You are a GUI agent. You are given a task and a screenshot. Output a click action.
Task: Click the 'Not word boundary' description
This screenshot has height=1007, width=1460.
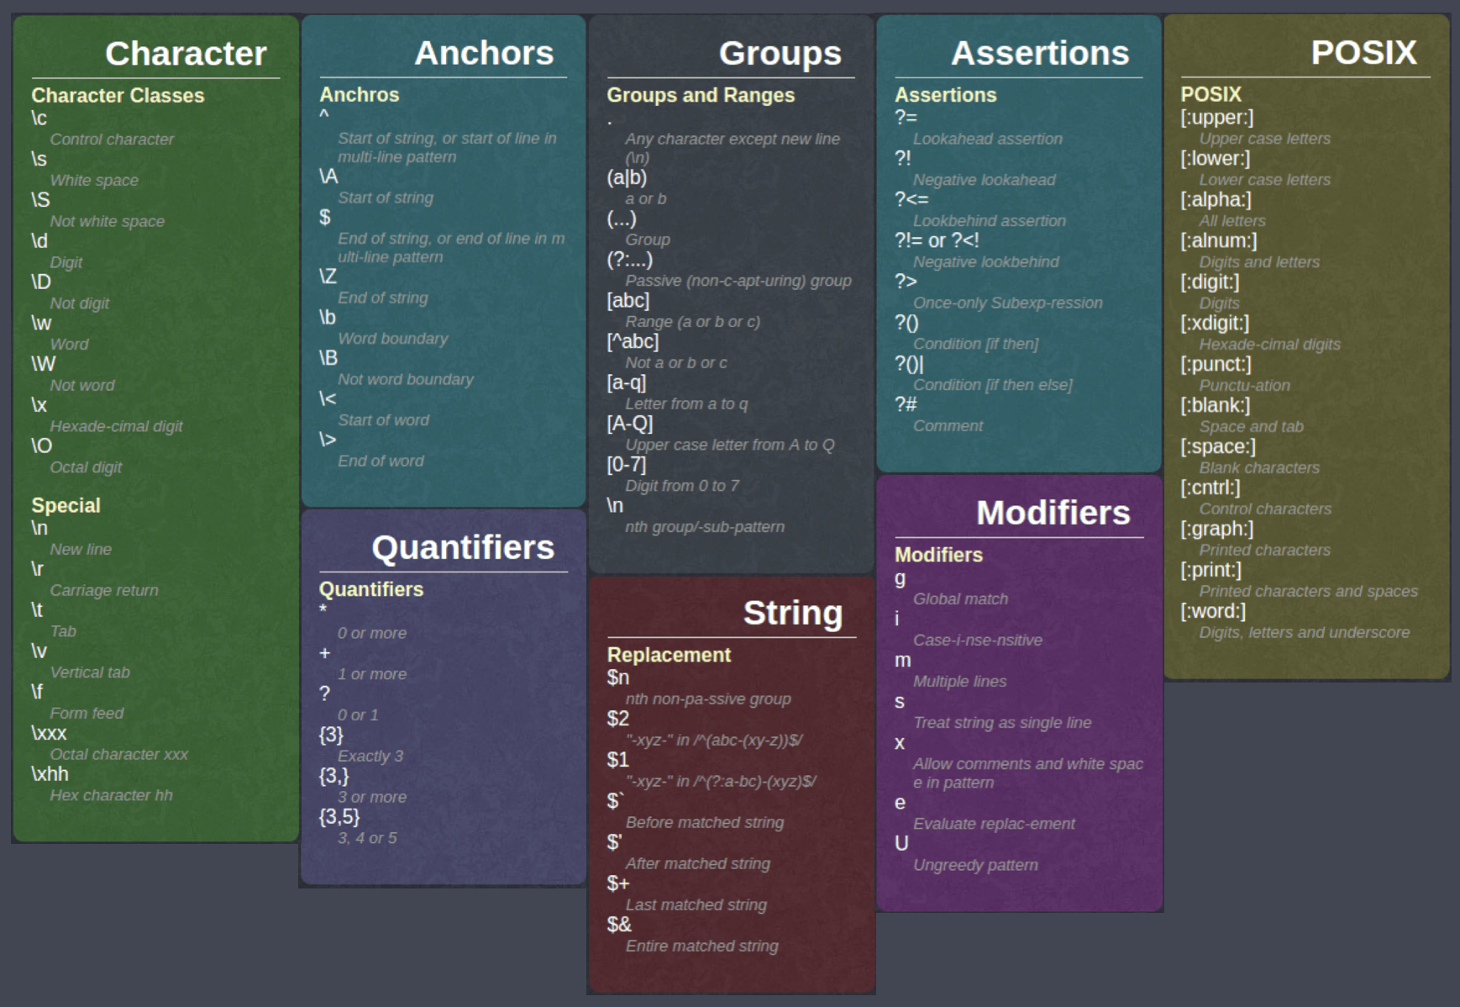pyautogui.click(x=405, y=380)
